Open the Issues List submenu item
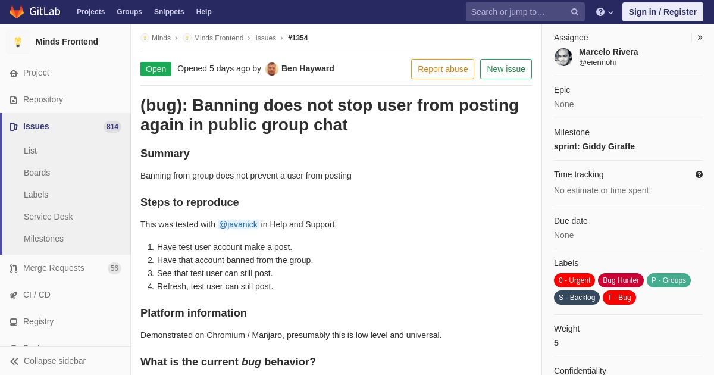714x375 pixels. point(30,151)
